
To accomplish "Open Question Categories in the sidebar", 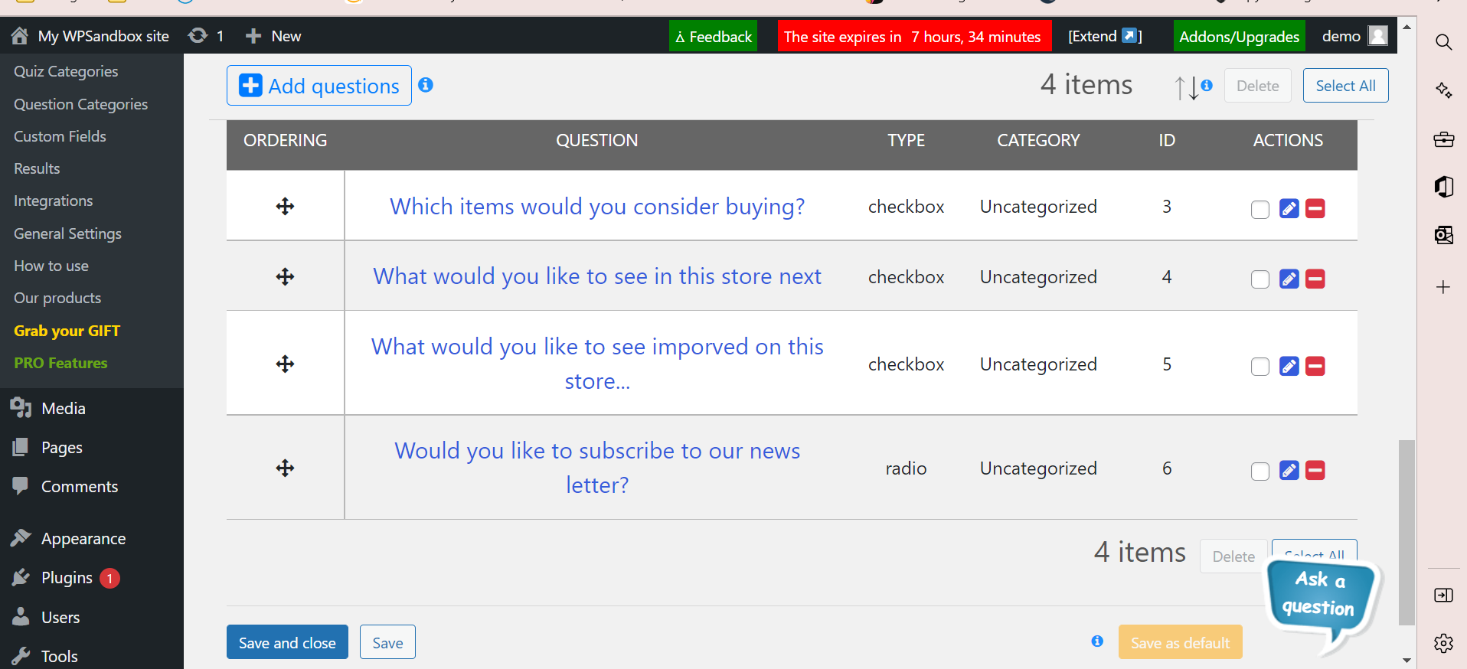I will [80, 104].
